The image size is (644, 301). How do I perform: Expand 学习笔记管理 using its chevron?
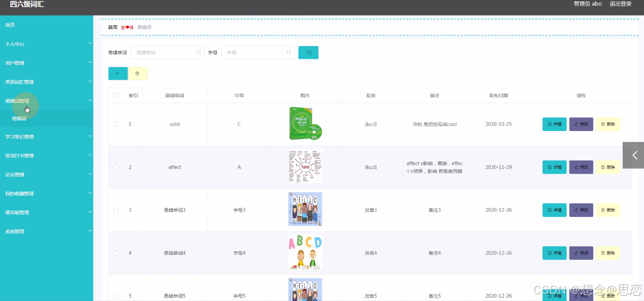(90, 137)
